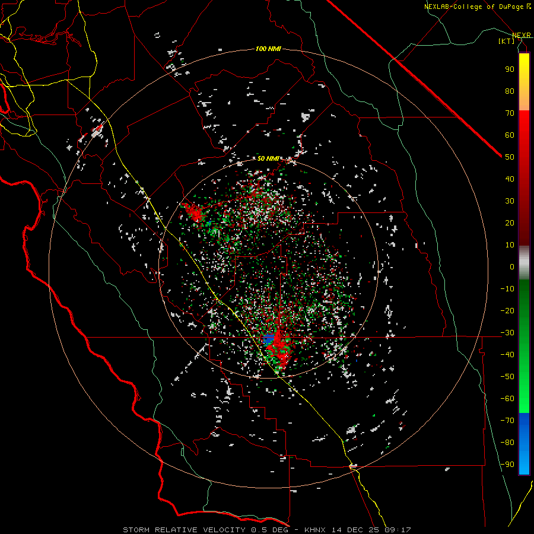Select the -50 value on velocity scale
This screenshot has width=534, height=534.
coord(507,377)
